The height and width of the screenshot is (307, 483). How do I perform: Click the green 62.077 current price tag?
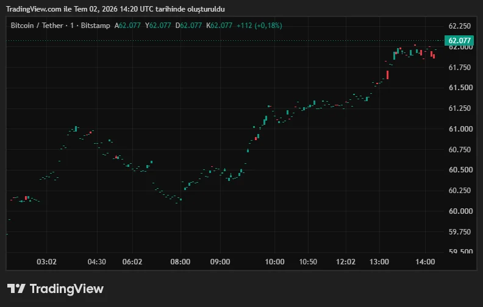click(x=459, y=41)
